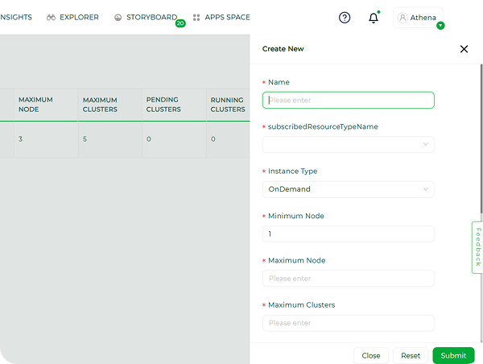483x364 pixels.
Task: Close the Create New panel with X
Action: click(x=464, y=49)
